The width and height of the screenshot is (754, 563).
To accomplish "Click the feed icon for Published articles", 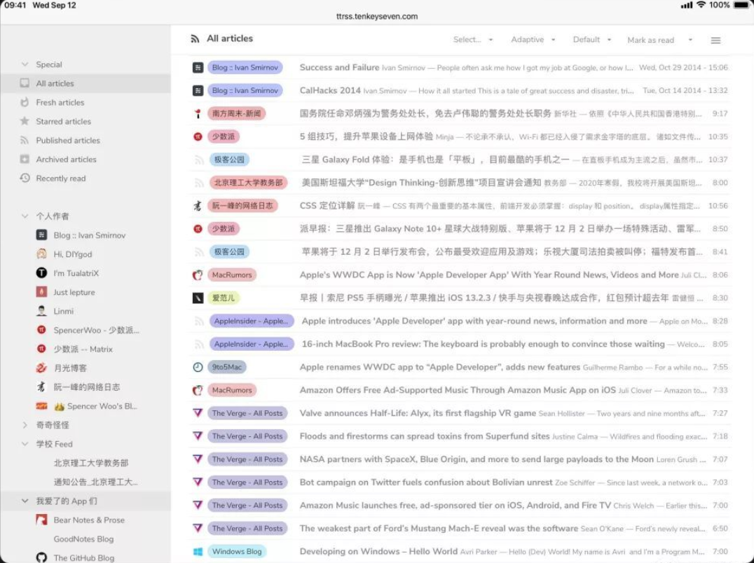I will pos(25,140).
